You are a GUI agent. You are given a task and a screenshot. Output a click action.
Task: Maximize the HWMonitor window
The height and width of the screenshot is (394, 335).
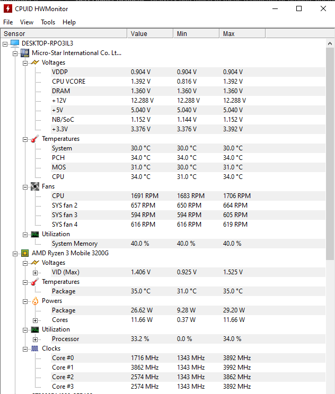tap(299, 9)
